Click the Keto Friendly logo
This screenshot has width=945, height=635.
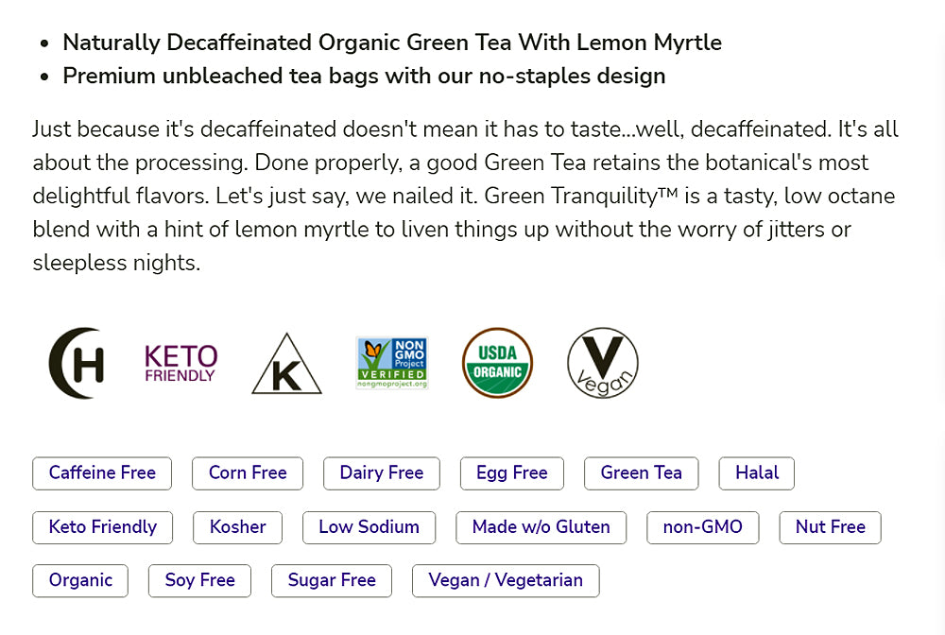click(x=180, y=364)
